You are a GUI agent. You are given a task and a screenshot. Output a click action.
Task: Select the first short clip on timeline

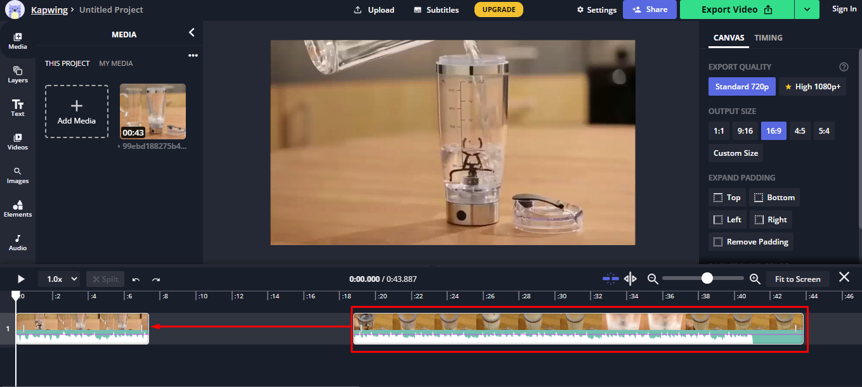82,329
